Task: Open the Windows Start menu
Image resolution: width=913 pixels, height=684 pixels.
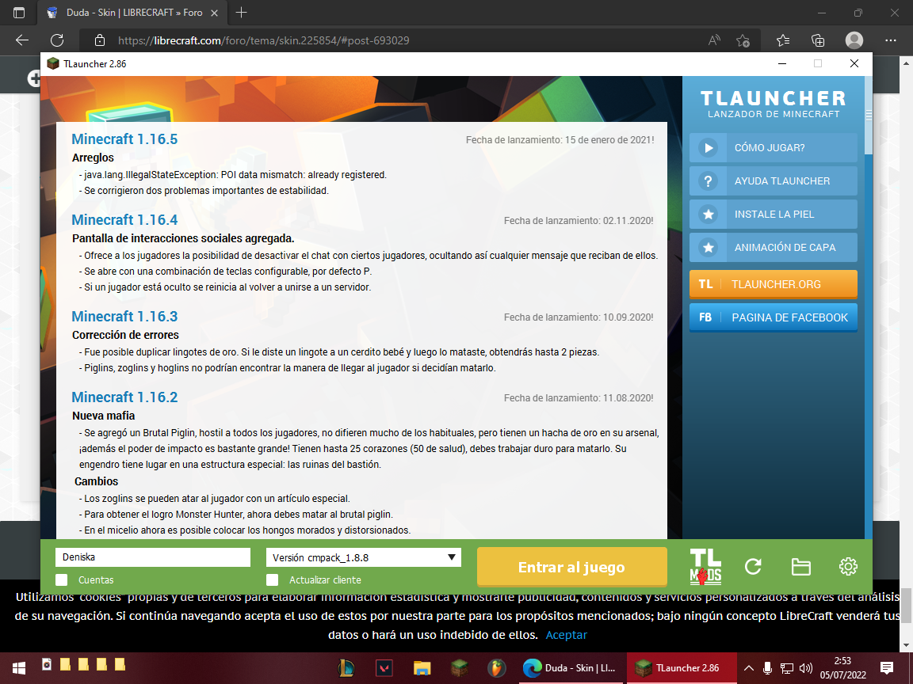Action: (19, 667)
